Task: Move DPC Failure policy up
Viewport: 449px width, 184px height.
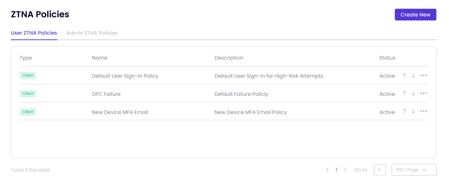Action: (404, 93)
